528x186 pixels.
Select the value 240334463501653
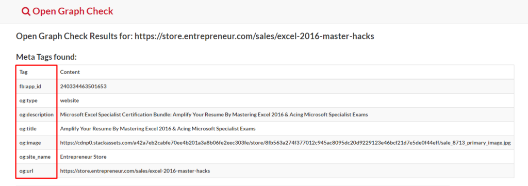[84, 87]
